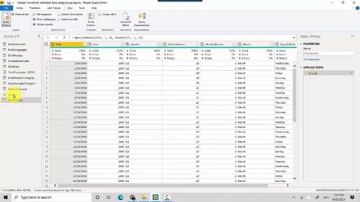
Task: Click the table menu icon at the grid corner
Action: [46, 44]
